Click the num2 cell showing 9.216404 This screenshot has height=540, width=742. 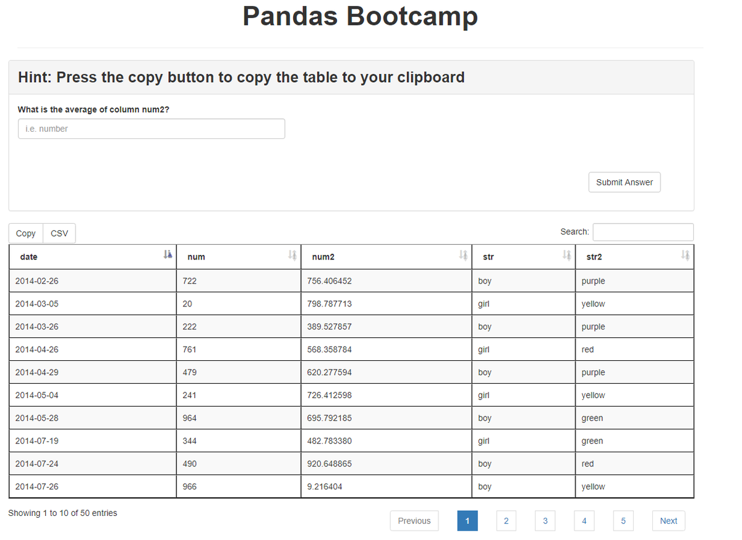coord(386,486)
